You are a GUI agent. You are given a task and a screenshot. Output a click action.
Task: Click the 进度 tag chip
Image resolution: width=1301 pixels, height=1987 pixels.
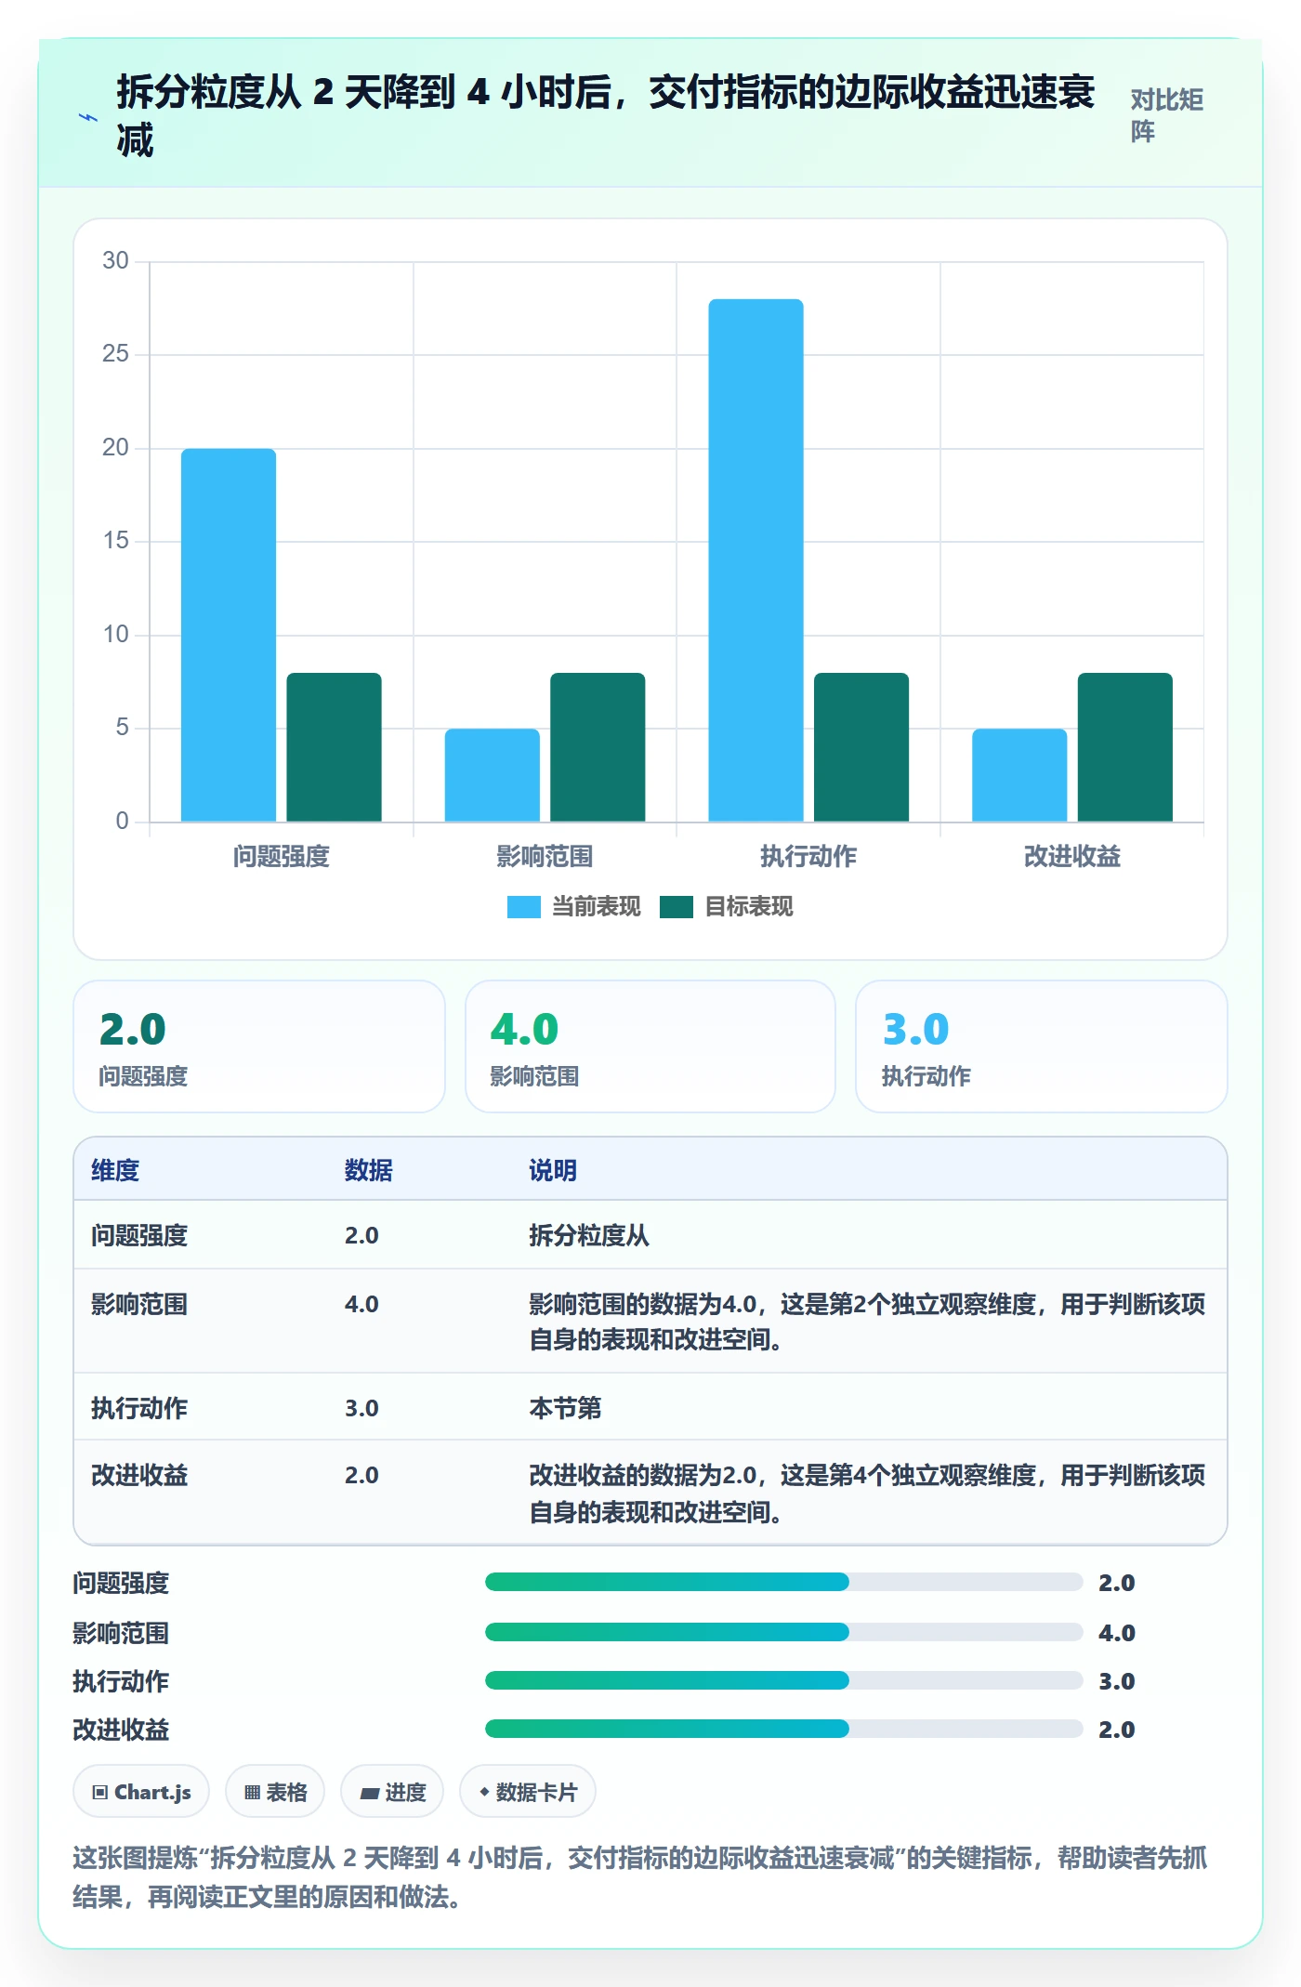pyautogui.click(x=392, y=1792)
